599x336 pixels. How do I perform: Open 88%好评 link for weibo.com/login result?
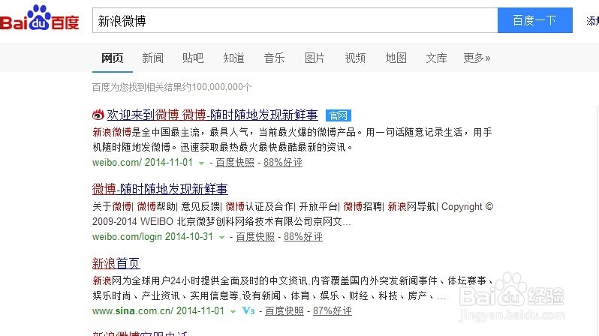click(x=303, y=237)
